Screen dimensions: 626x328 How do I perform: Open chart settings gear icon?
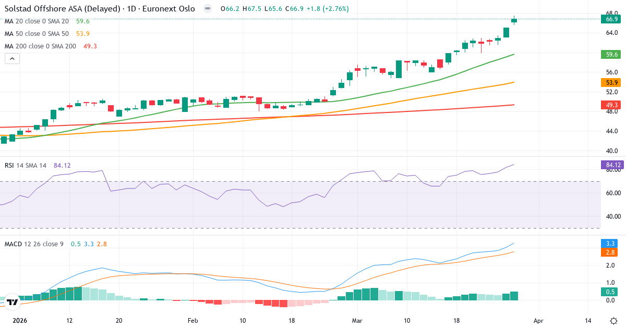pyautogui.click(x=613, y=321)
